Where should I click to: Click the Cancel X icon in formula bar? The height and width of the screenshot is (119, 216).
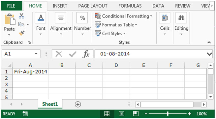pos(59,54)
